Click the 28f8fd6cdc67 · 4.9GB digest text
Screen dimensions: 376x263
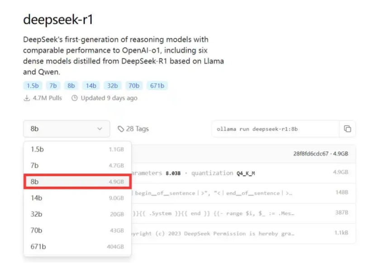(x=321, y=154)
